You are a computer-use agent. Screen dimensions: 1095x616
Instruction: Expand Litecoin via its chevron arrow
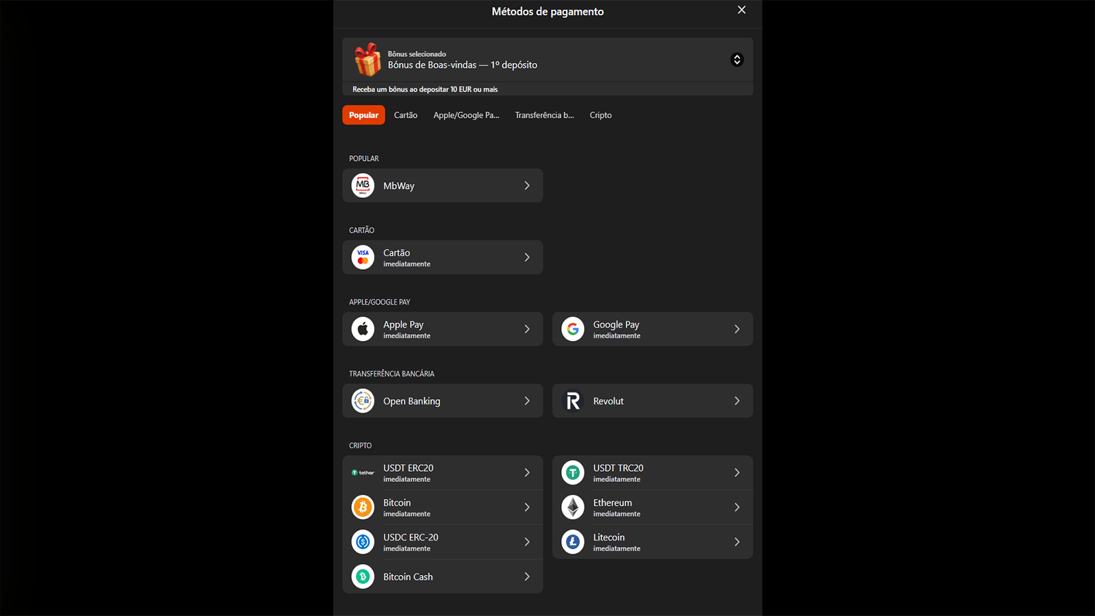[737, 542]
